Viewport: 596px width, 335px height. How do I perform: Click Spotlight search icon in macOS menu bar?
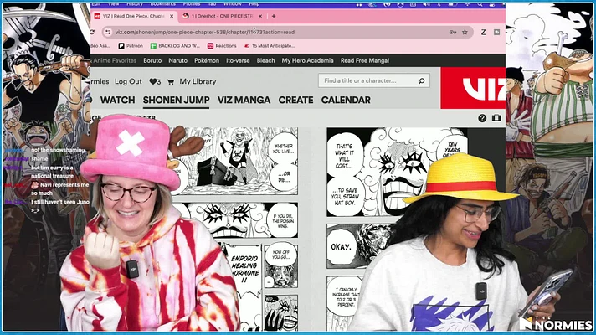click(x=480, y=4)
